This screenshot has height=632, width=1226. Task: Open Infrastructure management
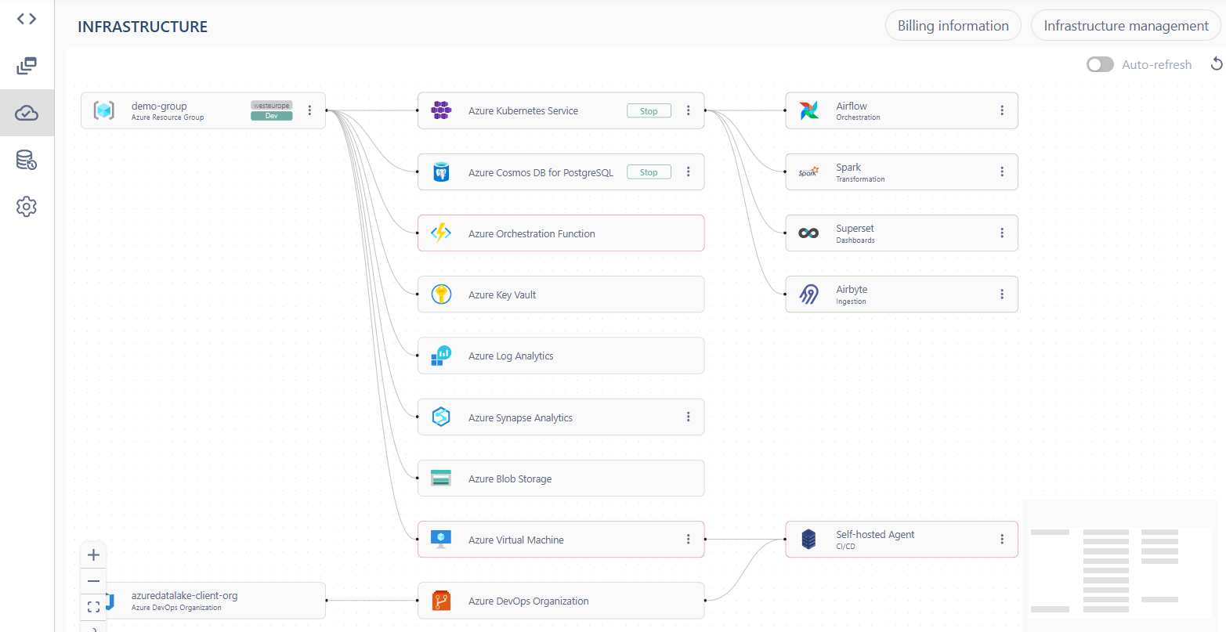1126,26
